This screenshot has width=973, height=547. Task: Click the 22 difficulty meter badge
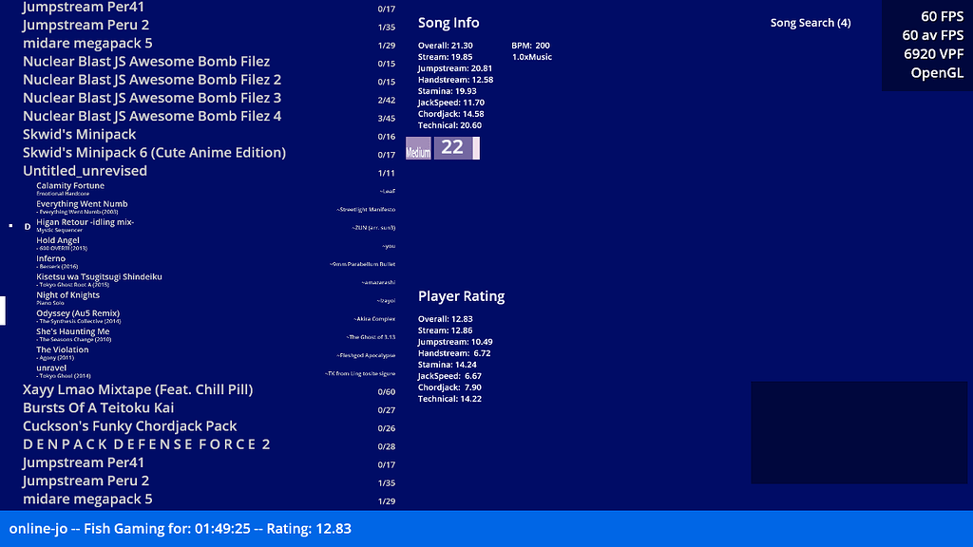click(454, 148)
